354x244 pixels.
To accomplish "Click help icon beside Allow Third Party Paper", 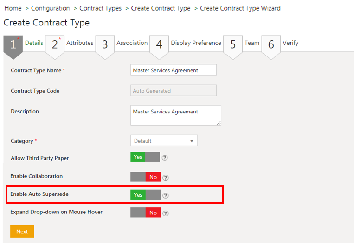I will point(165,158).
